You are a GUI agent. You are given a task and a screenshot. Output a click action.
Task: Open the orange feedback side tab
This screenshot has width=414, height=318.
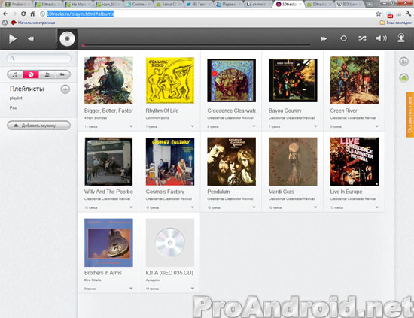(409, 115)
